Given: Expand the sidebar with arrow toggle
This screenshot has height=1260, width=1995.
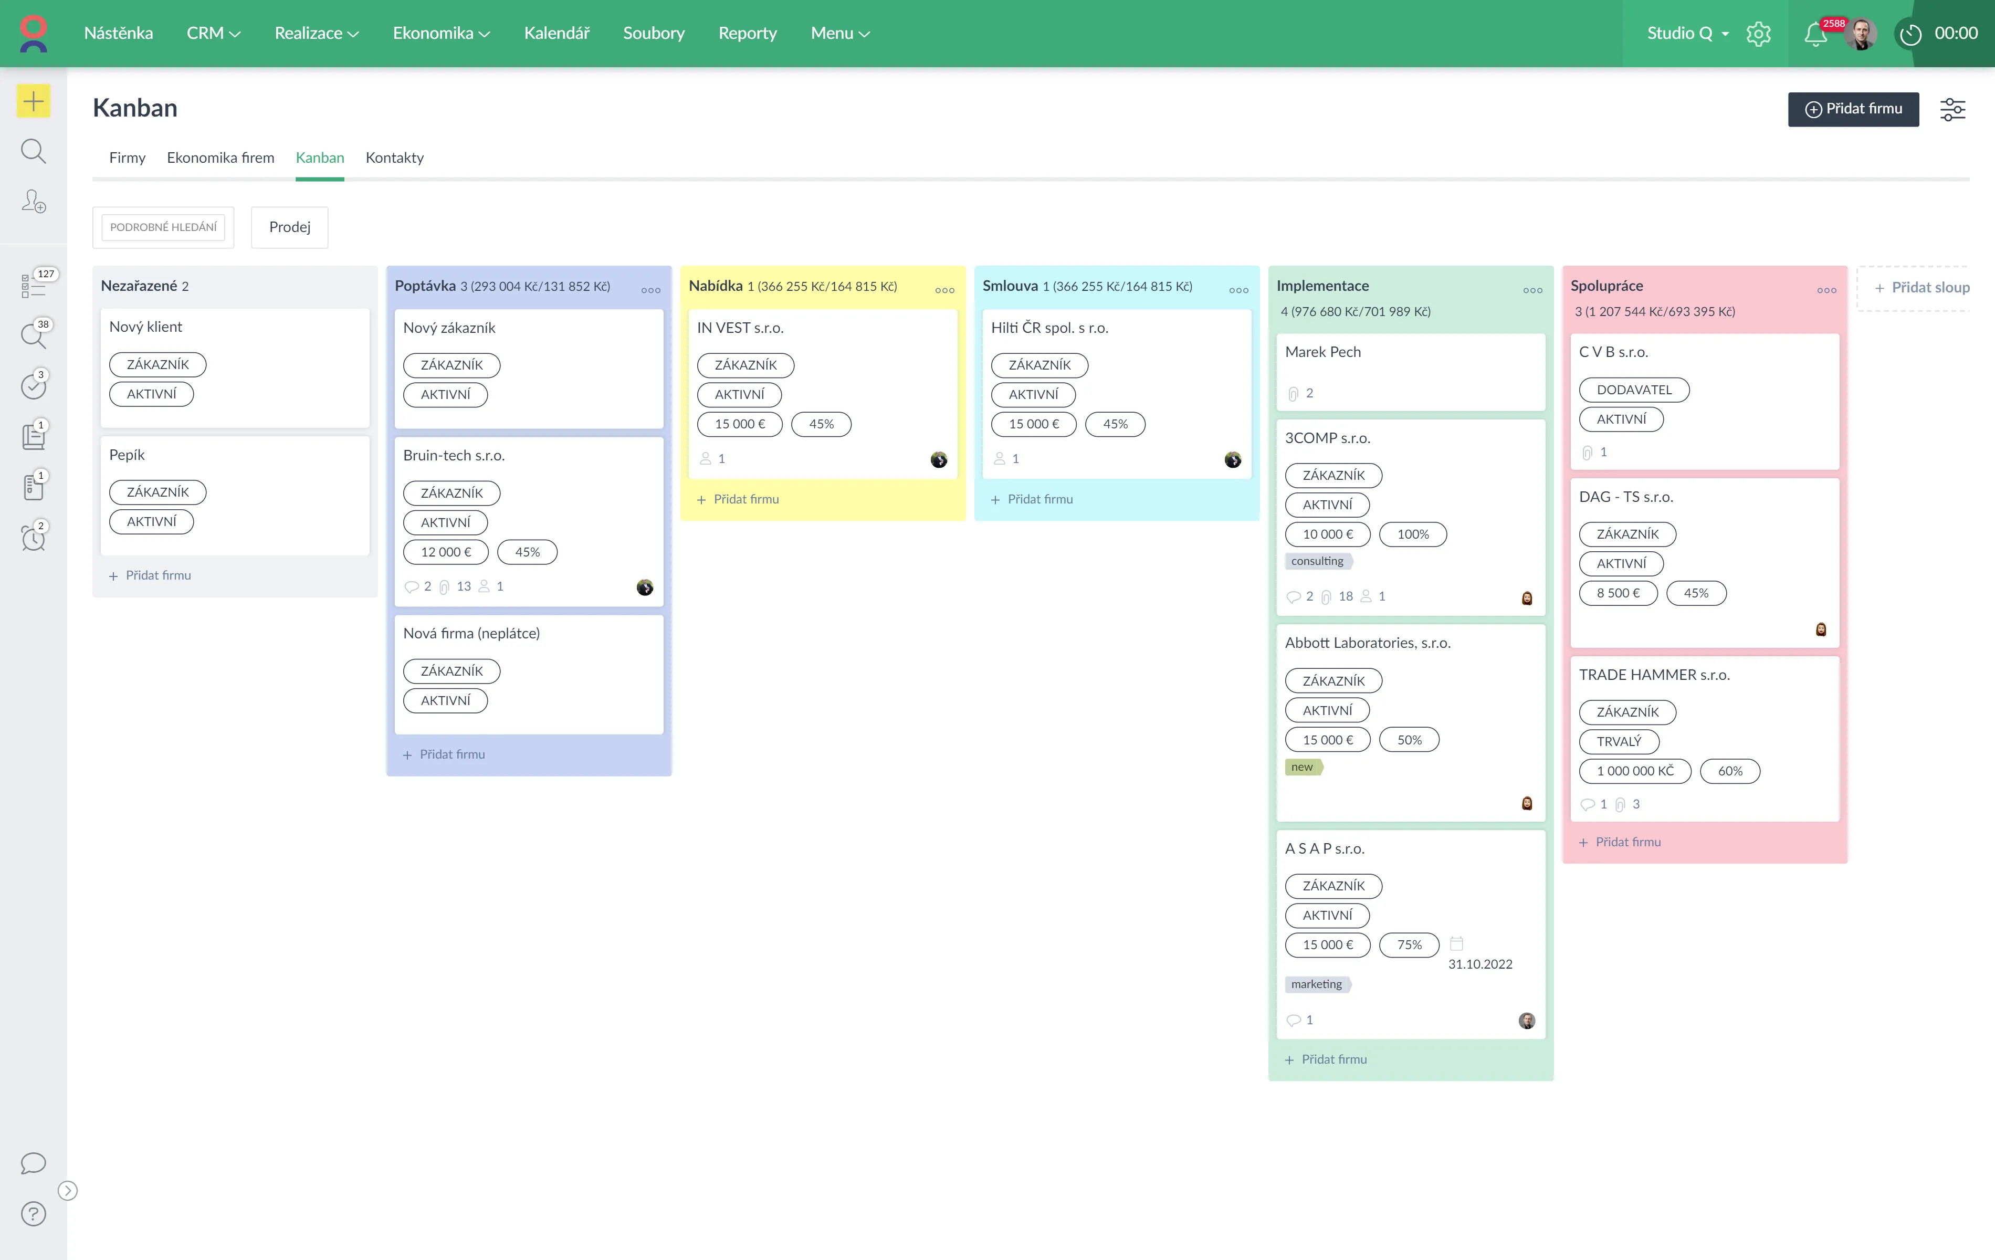Looking at the screenshot, I should click(x=68, y=1190).
